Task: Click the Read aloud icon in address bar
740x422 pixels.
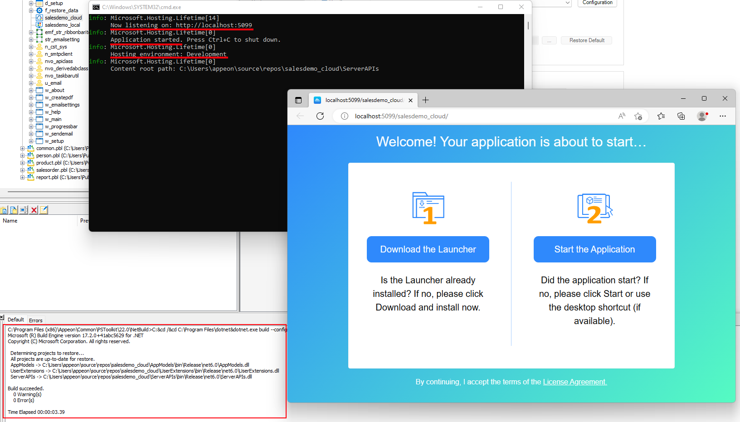Action: 622,116
